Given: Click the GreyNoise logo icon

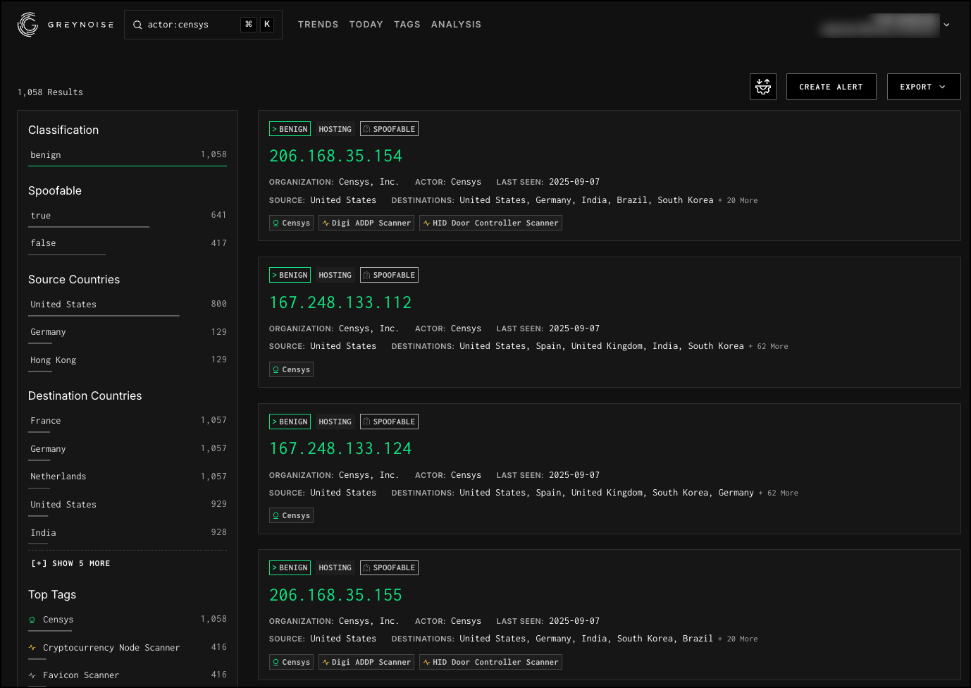Looking at the screenshot, I should 27,25.
